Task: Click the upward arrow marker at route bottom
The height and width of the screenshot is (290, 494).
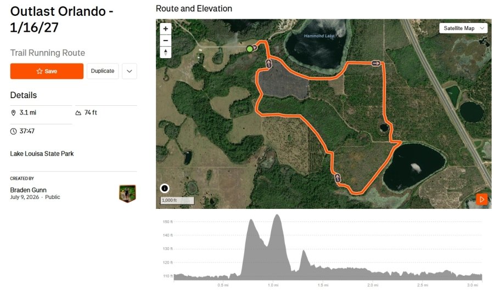Action: [338, 178]
